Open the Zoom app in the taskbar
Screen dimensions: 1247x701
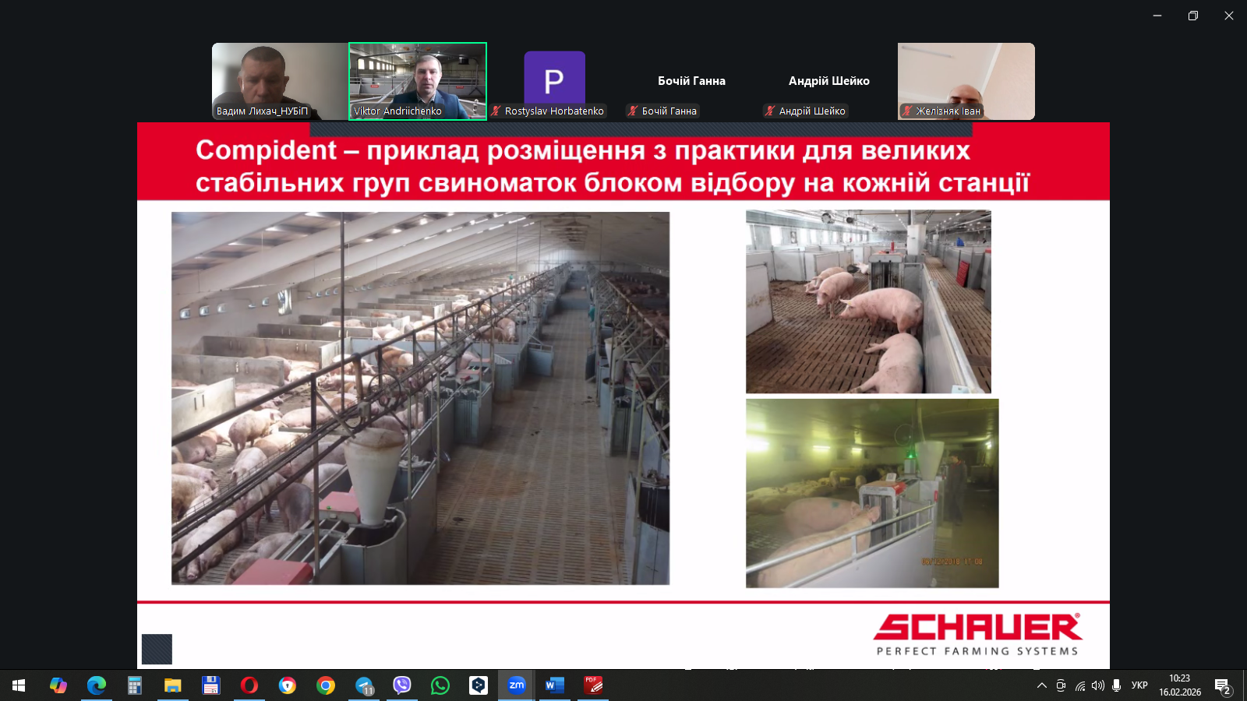(516, 685)
